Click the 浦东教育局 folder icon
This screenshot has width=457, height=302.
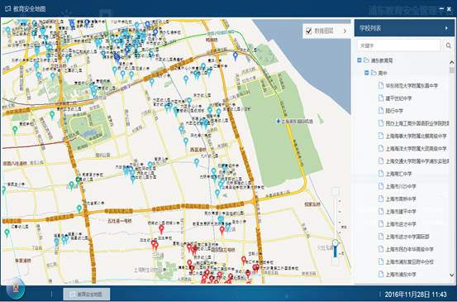tap(367, 60)
